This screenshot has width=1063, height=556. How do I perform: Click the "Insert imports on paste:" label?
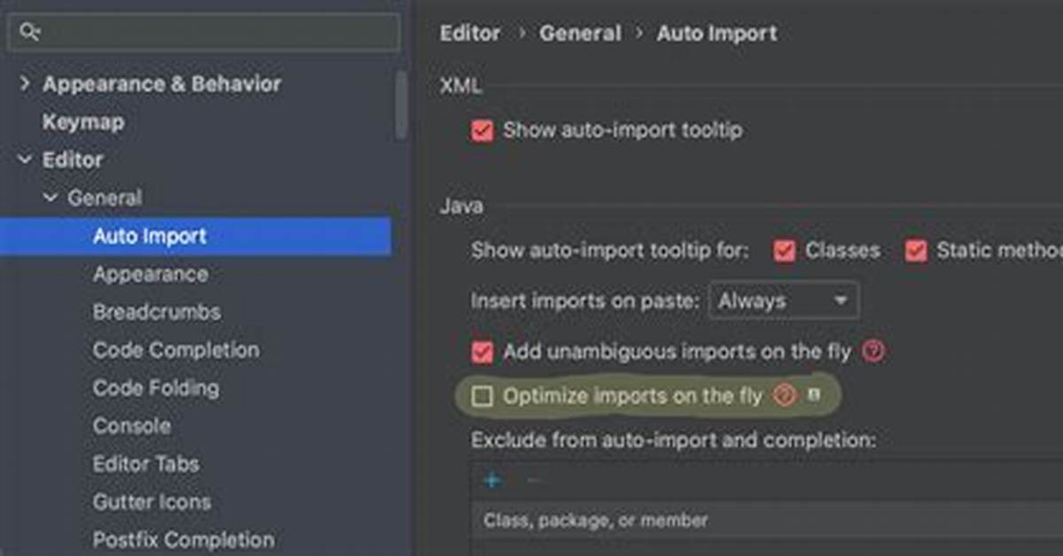coord(586,301)
